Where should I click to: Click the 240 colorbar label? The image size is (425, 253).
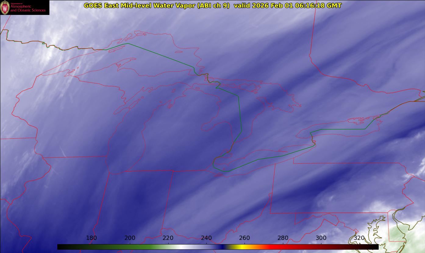(x=206, y=238)
